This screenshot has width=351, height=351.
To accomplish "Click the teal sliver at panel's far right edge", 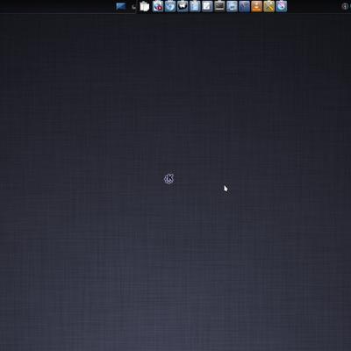I will 350,6.
